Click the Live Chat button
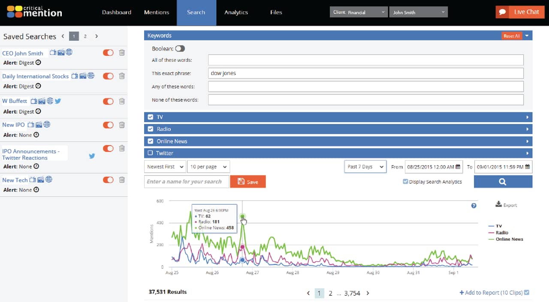Image resolution: width=549 pixels, height=302 pixels. point(520,12)
